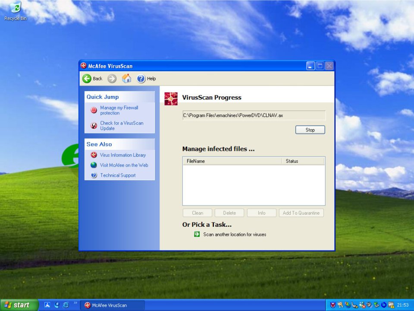The height and width of the screenshot is (311, 414).
Task: Click the Virus Information Library icon
Action: pyautogui.click(x=94, y=155)
